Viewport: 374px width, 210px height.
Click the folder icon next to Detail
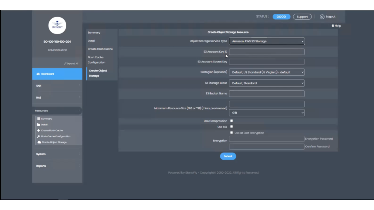(x=39, y=125)
